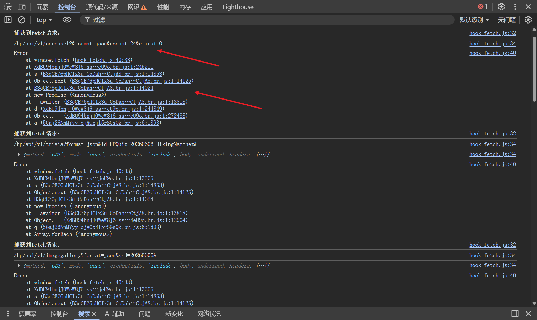Toggle the device toolbar icon
This screenshot has width=537, height=320.
coord(22,7)
